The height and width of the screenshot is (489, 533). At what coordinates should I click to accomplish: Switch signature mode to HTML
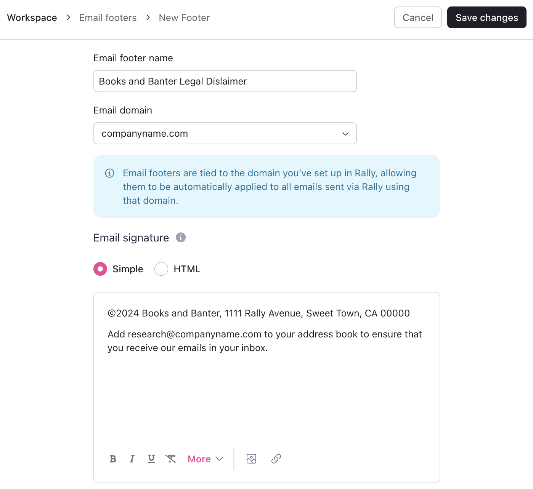coord(161,269)
